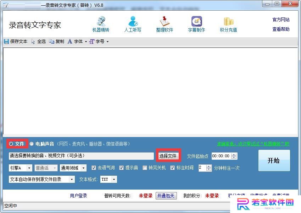
Task: Click the red 未登录 after 普转可用天数
Action: 145,196
